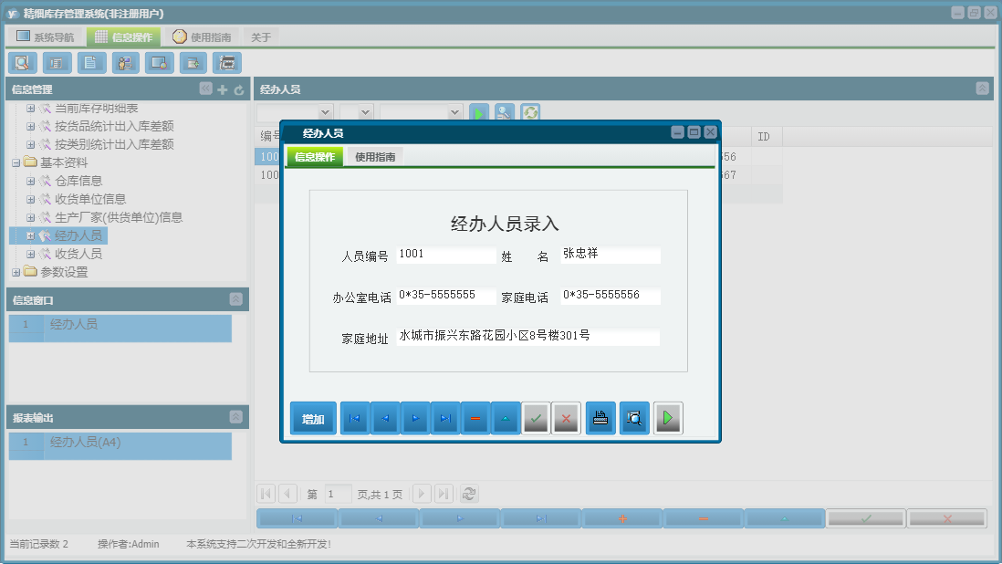Open the print icon in the dialog toolbar
Image resolution: width=1002 pixels, height=564 pixels.
[x=600, y=417]
